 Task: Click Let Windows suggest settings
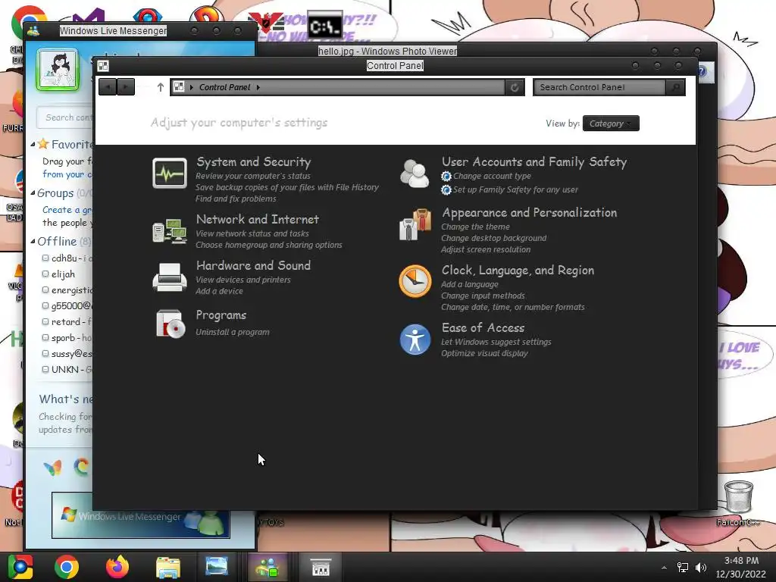pos(496,342)
